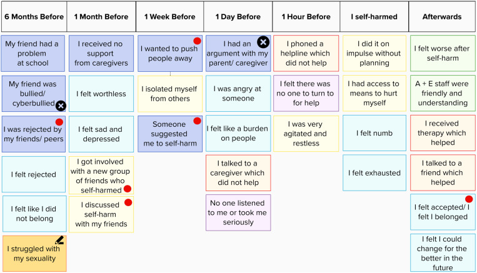
Task: Select the '6 Months Before' column header
Action: (34, 17)
